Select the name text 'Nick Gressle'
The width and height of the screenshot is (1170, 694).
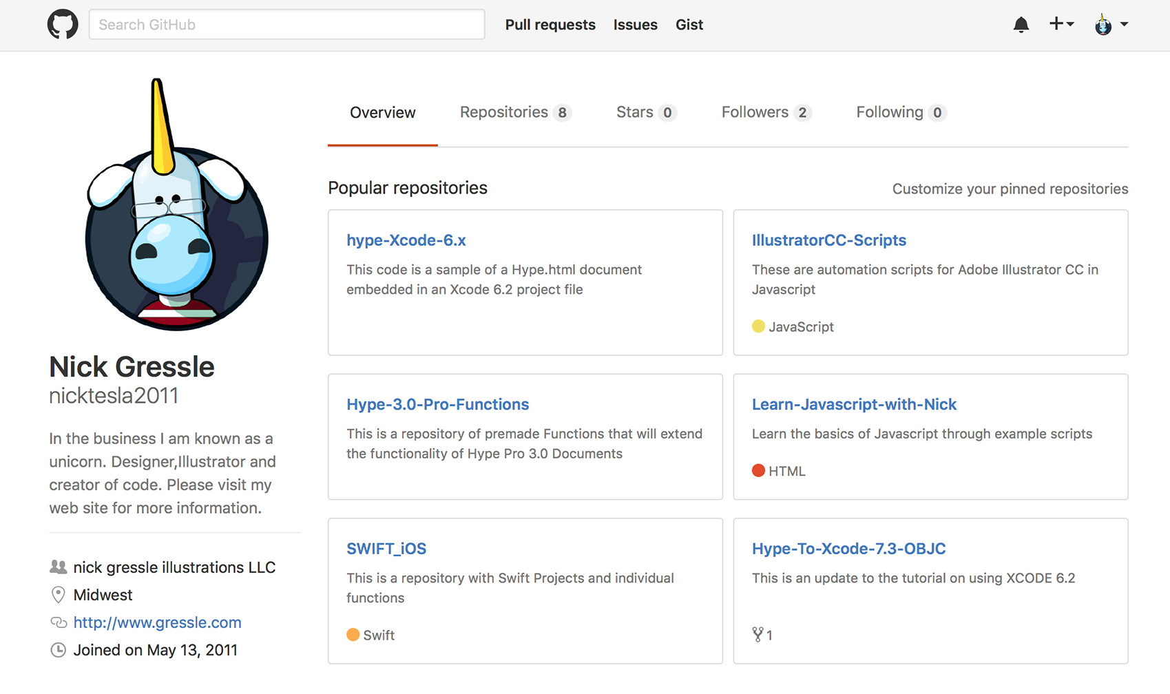pyautogui.click(x=132, y=367)
